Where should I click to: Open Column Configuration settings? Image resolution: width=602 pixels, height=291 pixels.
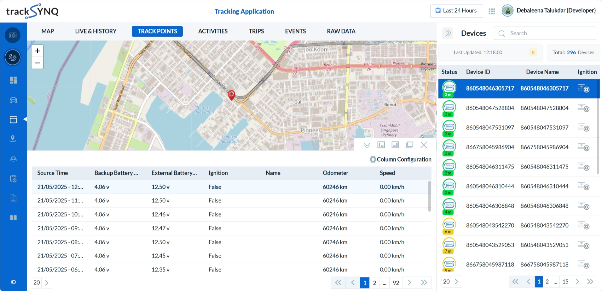[400, 159]
